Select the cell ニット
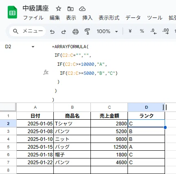 72,139
